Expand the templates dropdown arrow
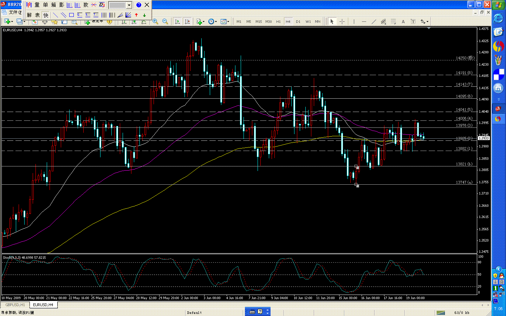This screenshot has width=506, height=316. tap(228, 22)
